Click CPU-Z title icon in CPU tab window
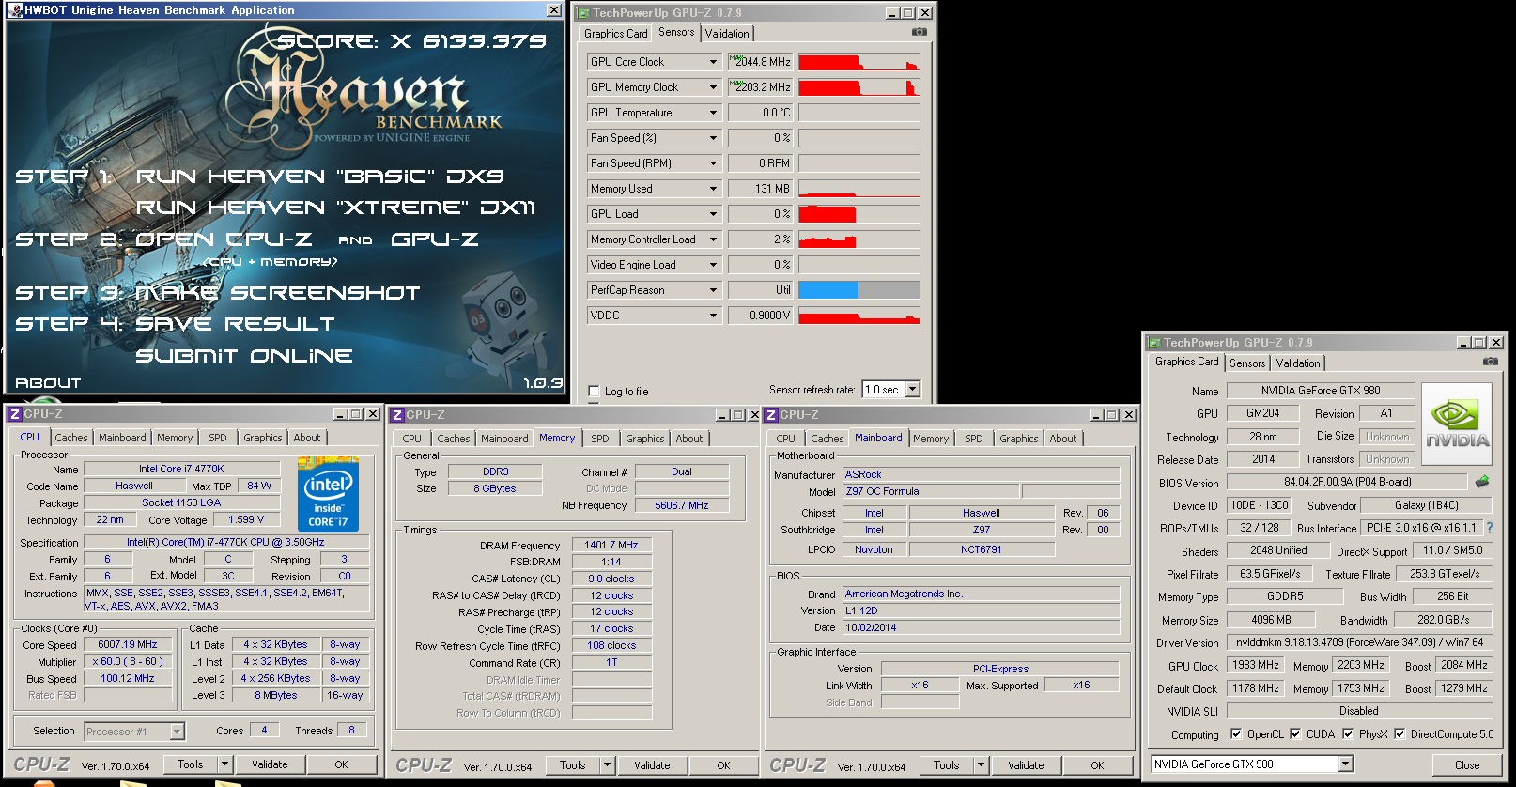 pos(14,414)
